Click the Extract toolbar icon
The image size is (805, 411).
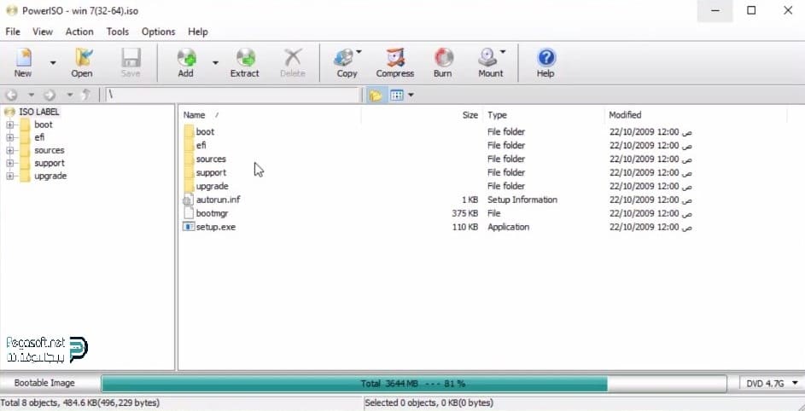tap(246, 57)
